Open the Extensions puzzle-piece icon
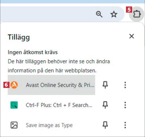 click(137, 14)
